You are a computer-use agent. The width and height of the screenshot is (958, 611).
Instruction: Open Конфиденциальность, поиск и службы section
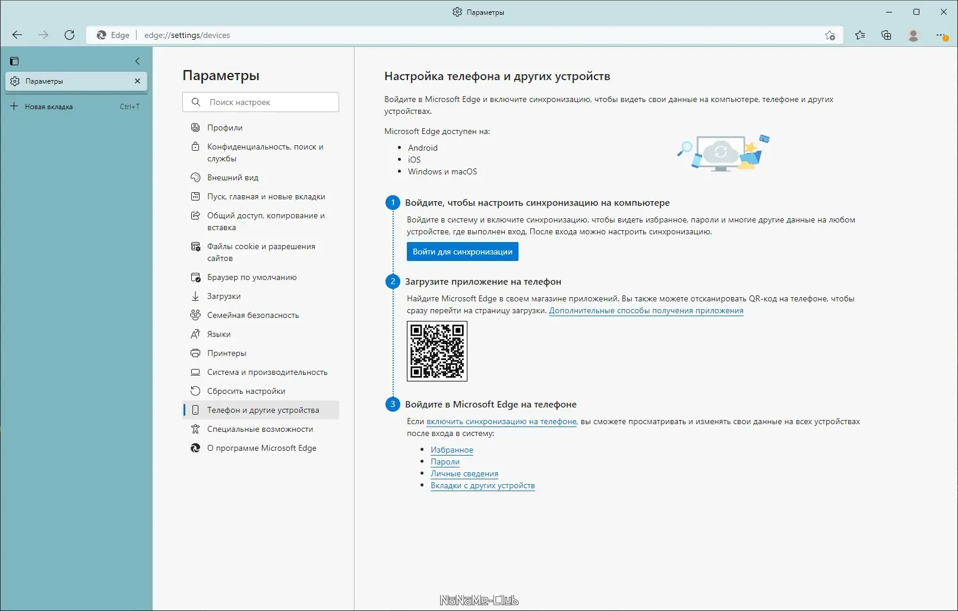pyautogui.click(x=261, y=152)
